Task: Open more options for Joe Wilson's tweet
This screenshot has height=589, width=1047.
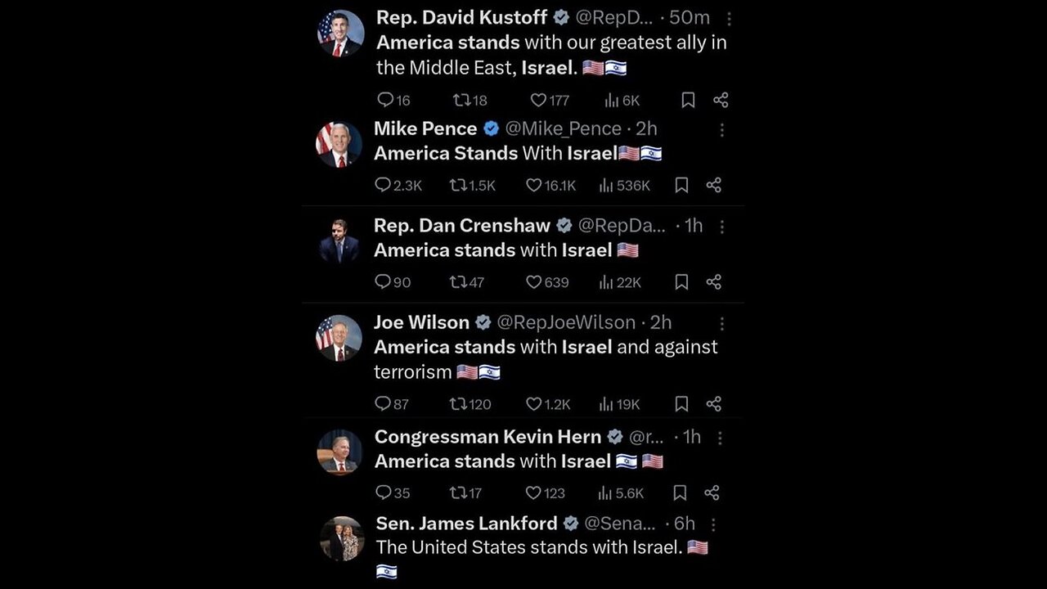Action: [x=721, y=323]
